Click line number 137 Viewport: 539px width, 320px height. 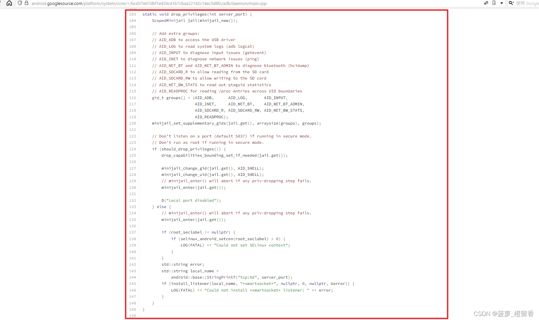point(133,232)
